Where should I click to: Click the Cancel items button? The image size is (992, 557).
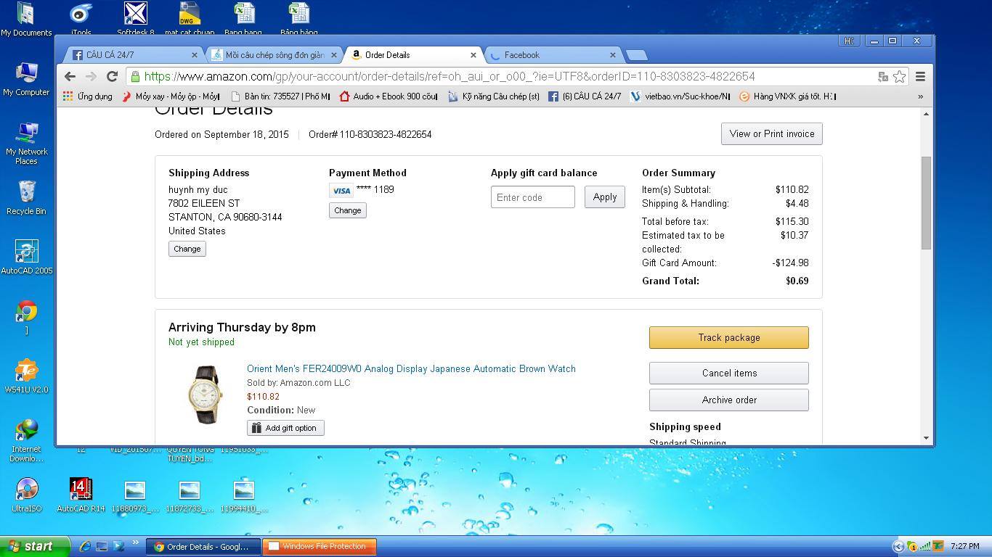728,373
